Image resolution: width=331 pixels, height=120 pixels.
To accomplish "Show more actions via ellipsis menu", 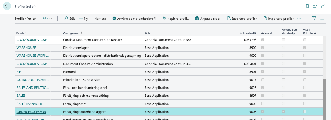I will pos(299,18).
